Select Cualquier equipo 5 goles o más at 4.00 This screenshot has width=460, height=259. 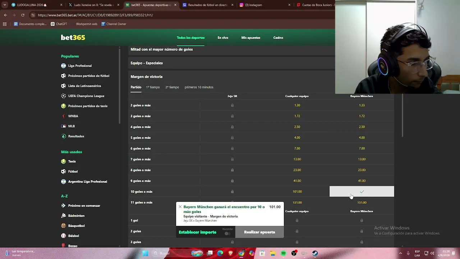point(297,138)
